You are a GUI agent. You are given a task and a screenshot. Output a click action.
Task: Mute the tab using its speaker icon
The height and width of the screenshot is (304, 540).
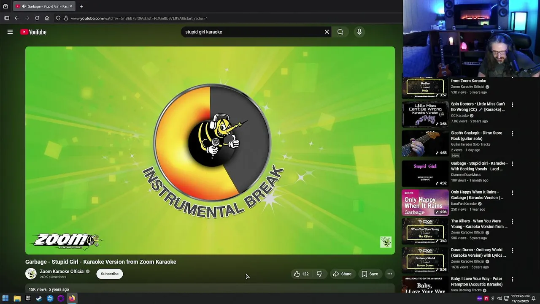point(24,6)
